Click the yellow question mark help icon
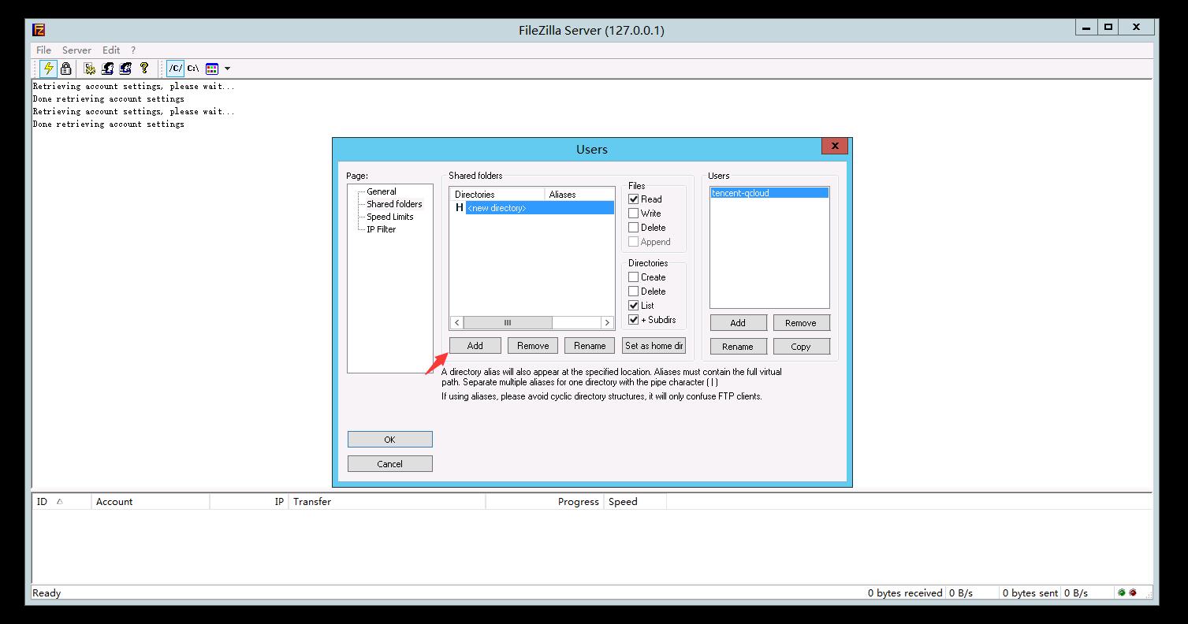This screenshot has width=1188, height=624. pyautogui.click(x=144, y=69)
